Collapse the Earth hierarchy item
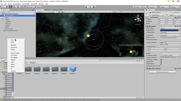The width and height of the screenshot is (181, 101). pos(3,19)
